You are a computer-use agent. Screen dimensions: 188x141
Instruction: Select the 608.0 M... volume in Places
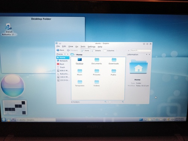click(63, 70)
